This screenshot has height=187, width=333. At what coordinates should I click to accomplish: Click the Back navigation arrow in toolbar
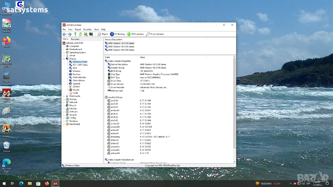(64, 34)
